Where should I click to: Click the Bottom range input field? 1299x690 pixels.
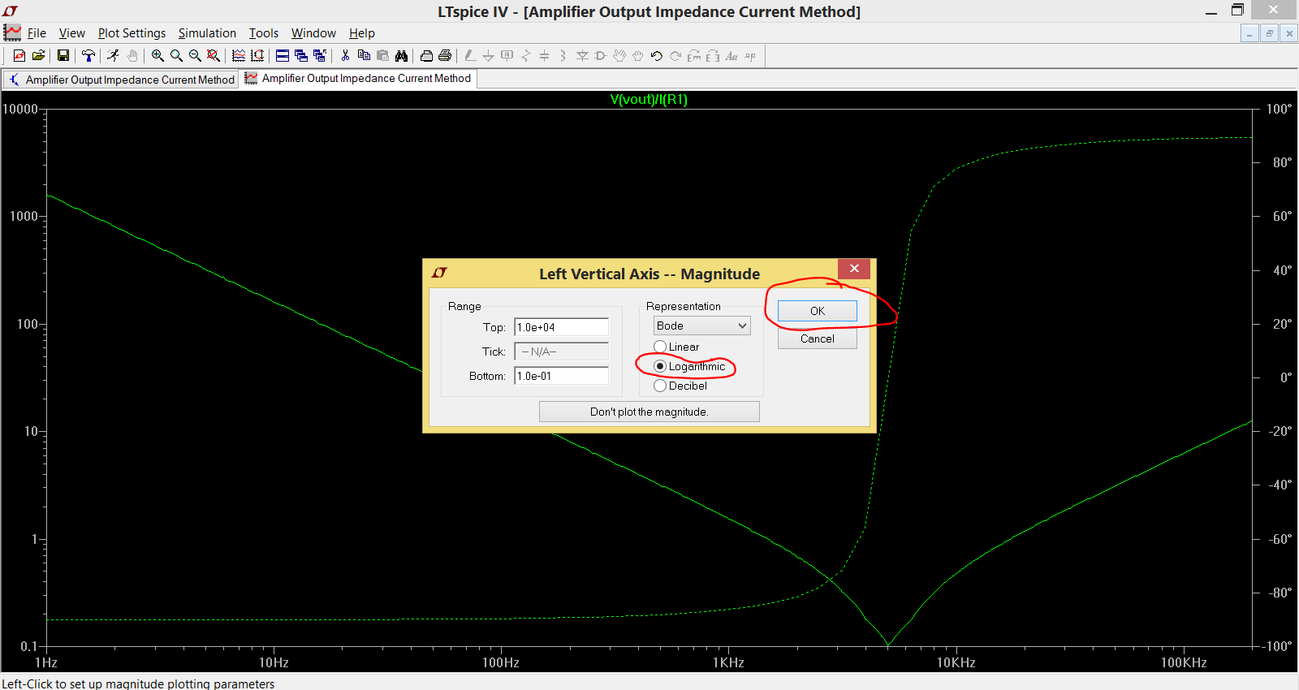pyautogui.click(x=561, y=376)
